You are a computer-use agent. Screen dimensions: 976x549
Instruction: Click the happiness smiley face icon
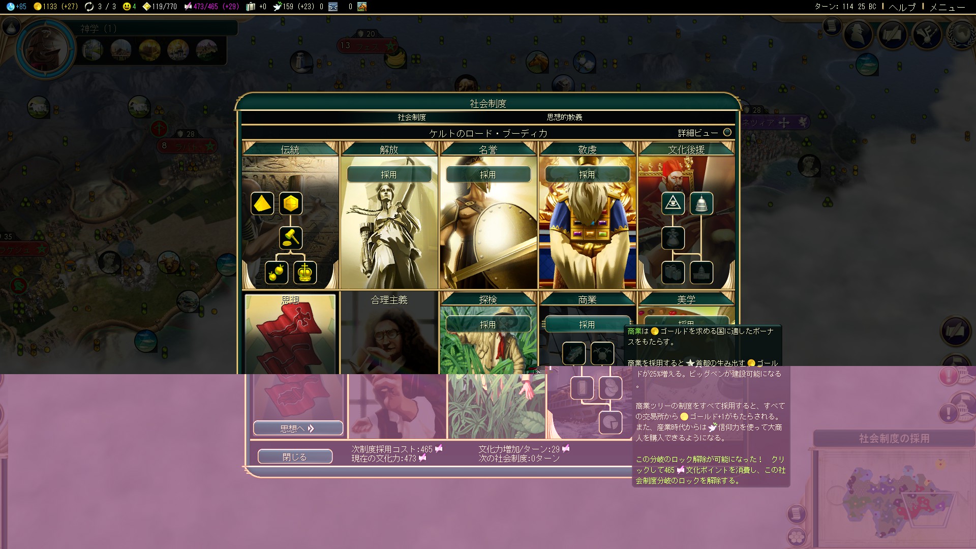click(x=127, y=7)
